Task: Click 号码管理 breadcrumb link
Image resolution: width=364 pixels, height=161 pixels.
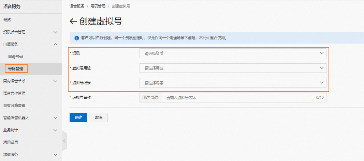Action: click(98, 6)
